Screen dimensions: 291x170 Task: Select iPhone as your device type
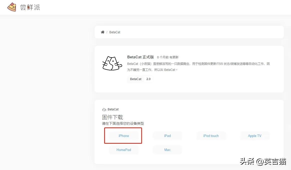(123, 136)
